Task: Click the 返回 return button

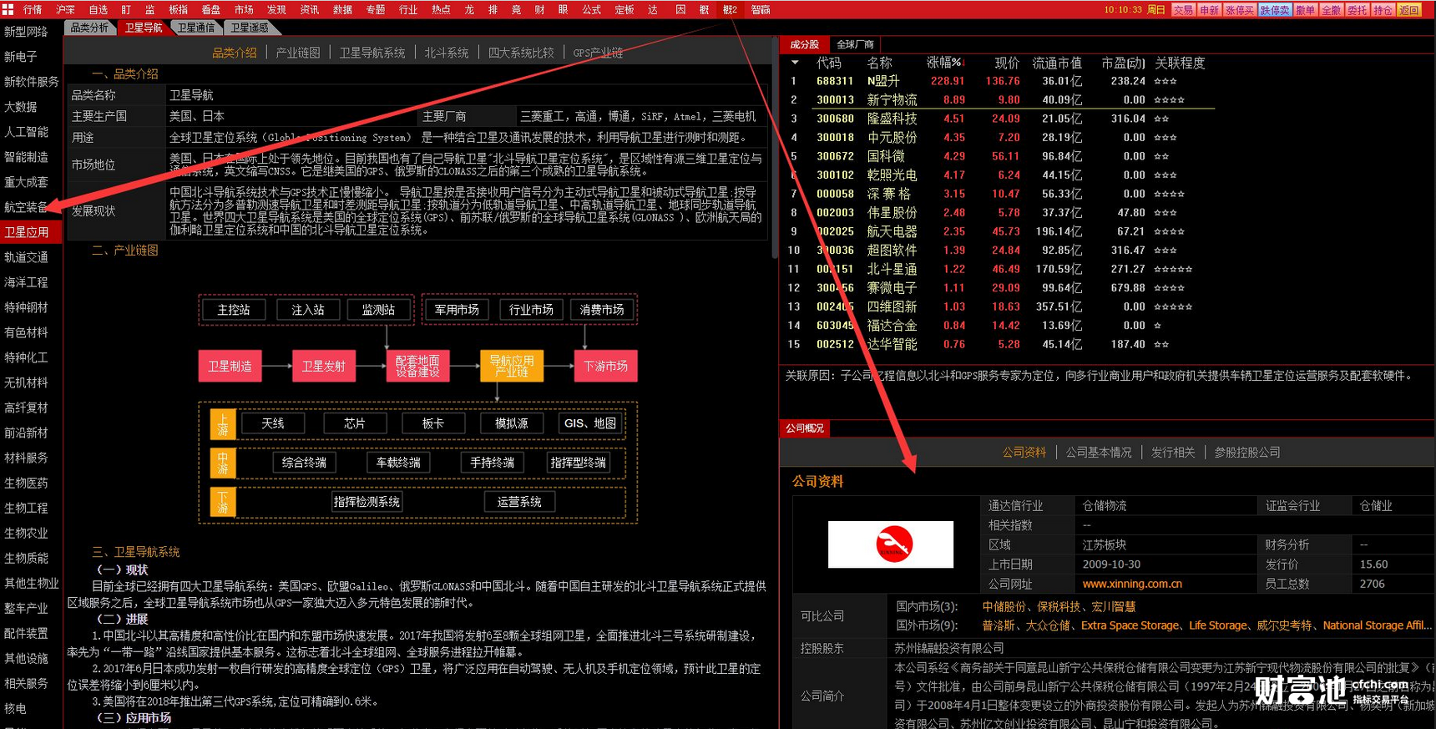Action: point(1409,10)
